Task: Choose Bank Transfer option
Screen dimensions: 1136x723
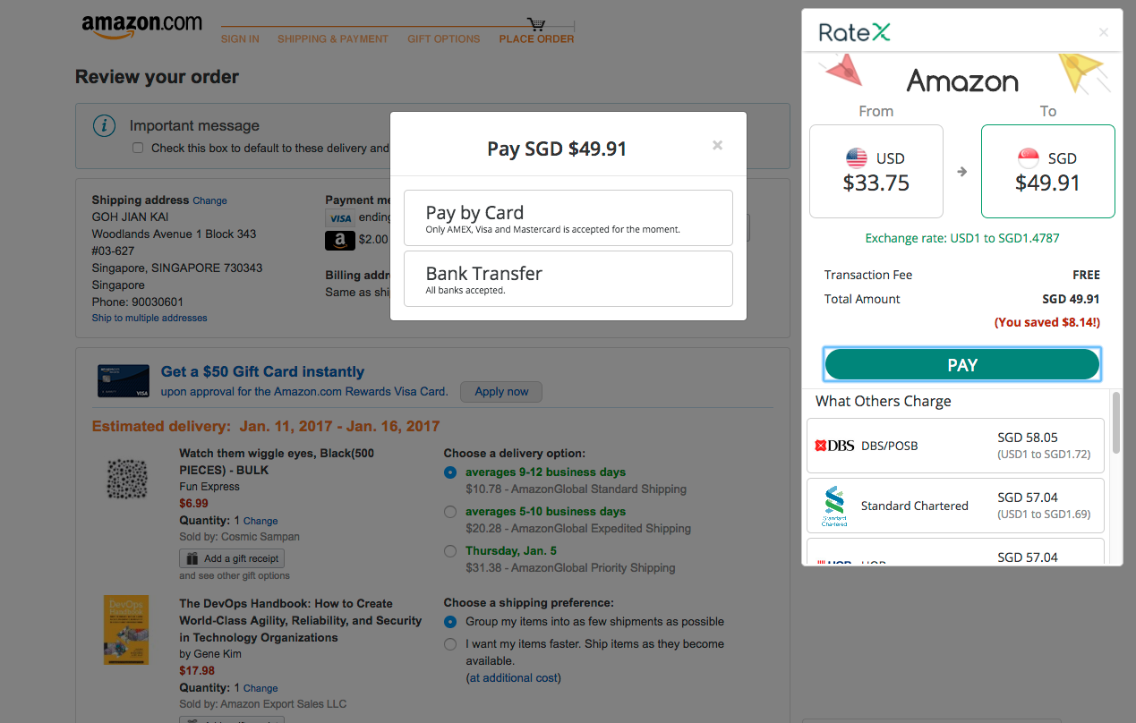Action: pyautogui.click(x=568, y=278)
